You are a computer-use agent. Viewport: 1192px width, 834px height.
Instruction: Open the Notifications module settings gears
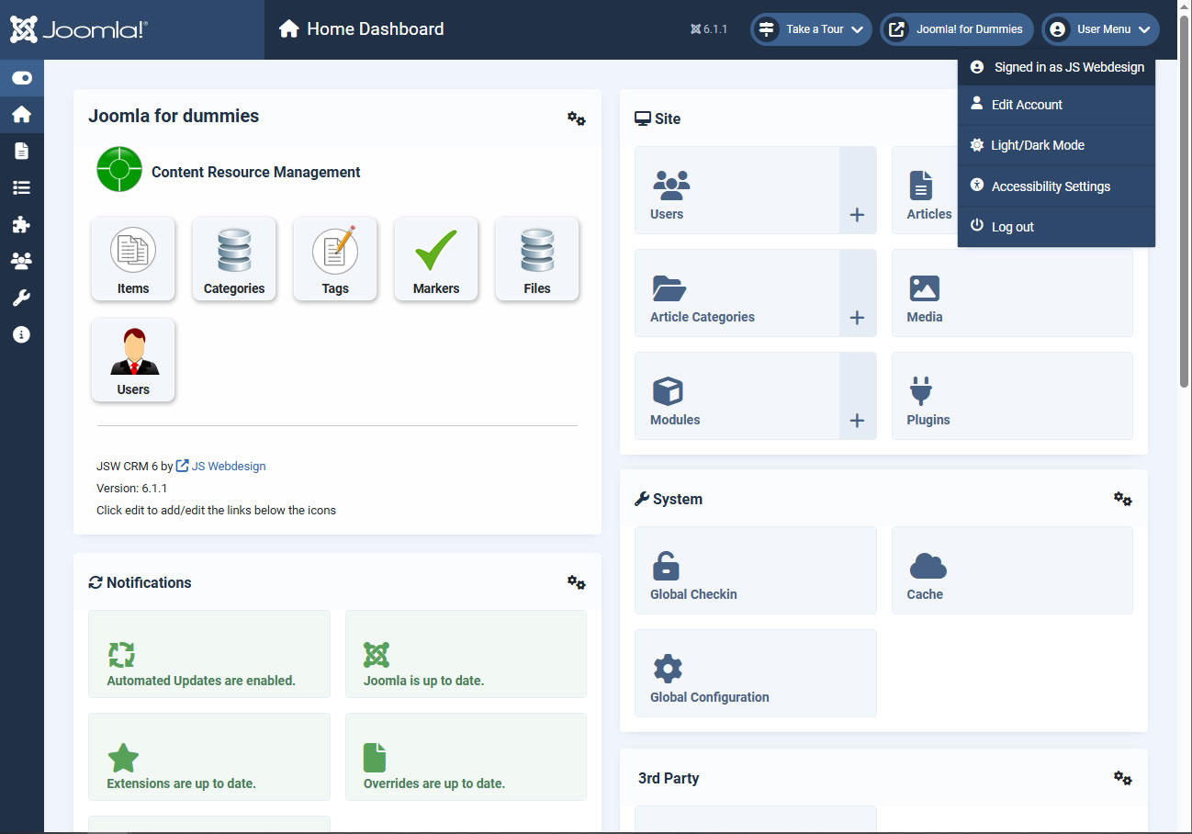tap(576, 582)
